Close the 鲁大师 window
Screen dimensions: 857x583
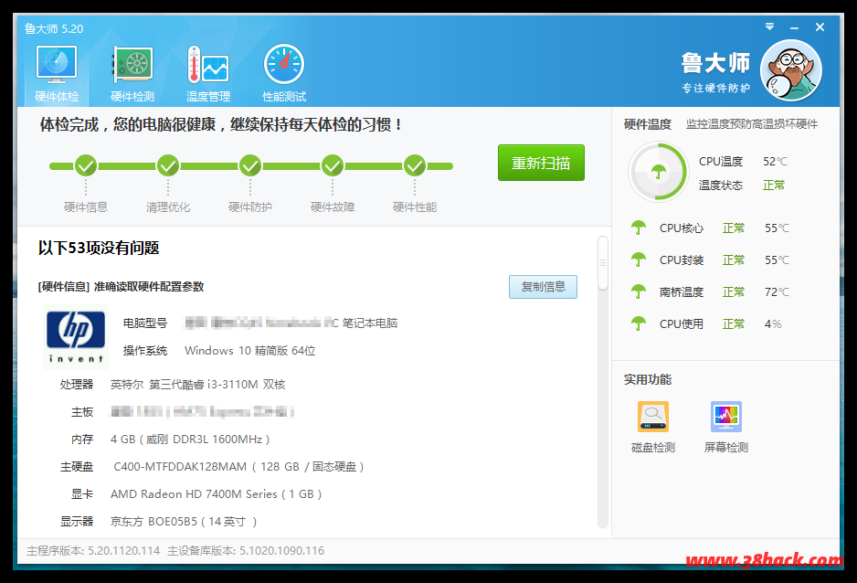click(x=820, y=26)
